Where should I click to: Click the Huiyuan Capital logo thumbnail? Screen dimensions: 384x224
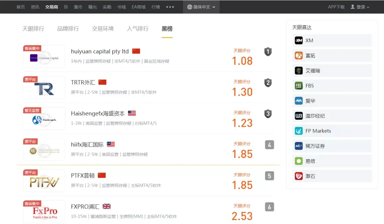[44, 56]
